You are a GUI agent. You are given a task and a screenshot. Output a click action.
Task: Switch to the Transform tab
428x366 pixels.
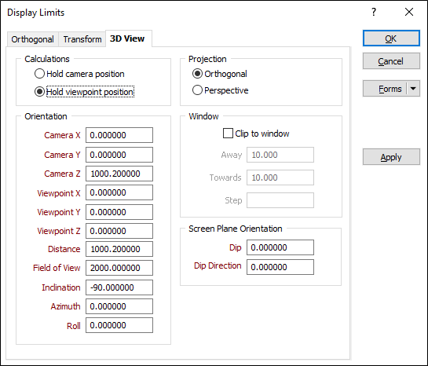[x=82, y=39]
